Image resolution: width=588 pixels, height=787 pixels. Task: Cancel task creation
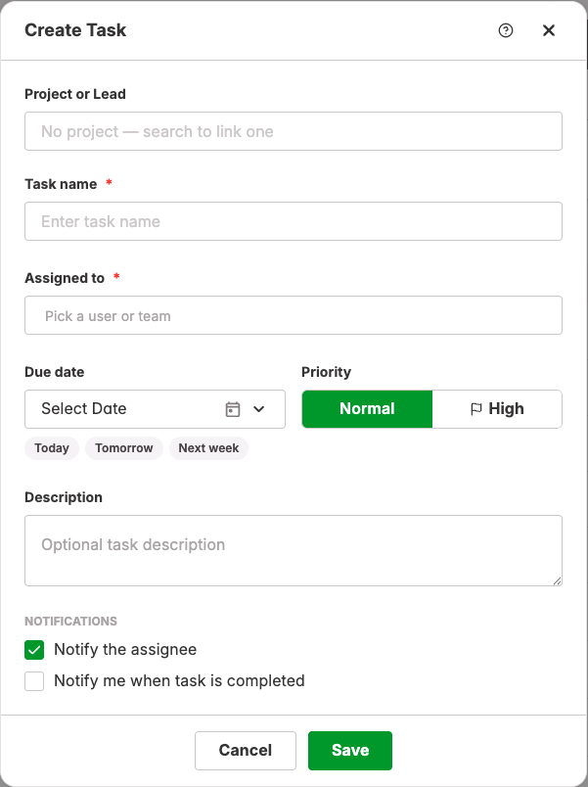[x=246, y=751]
